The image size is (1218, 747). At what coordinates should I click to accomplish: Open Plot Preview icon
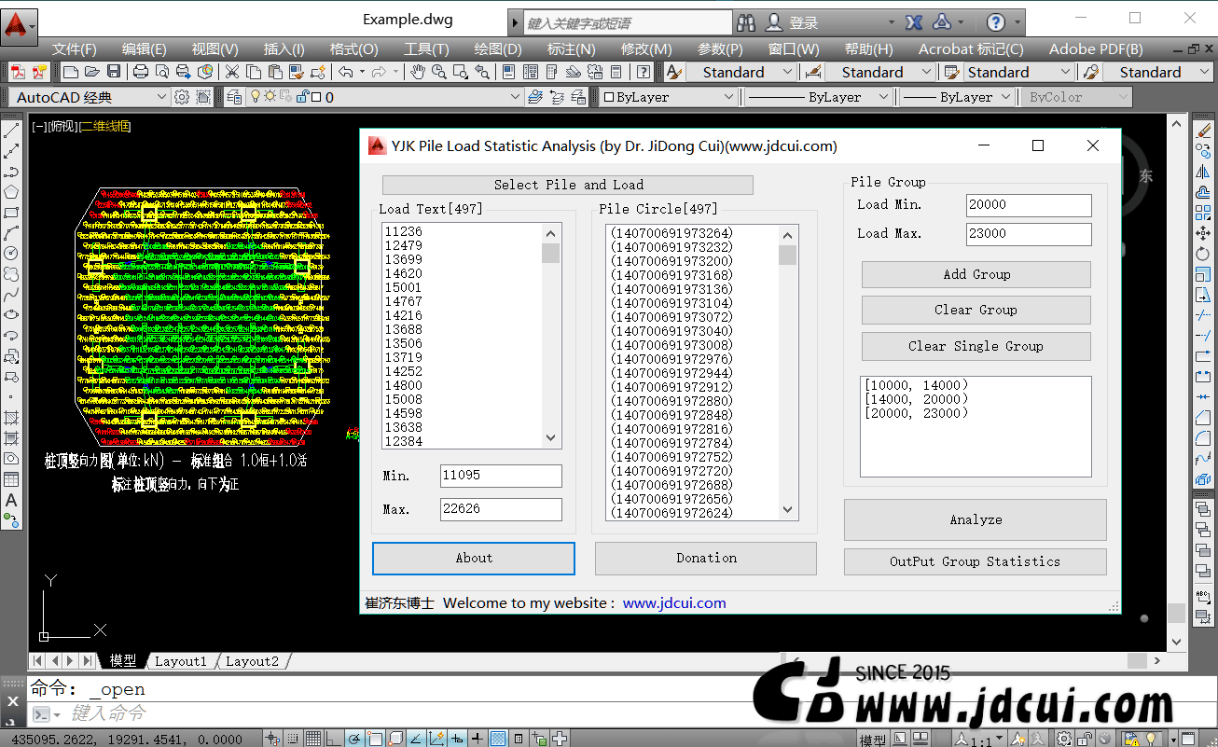coord(162,72)
